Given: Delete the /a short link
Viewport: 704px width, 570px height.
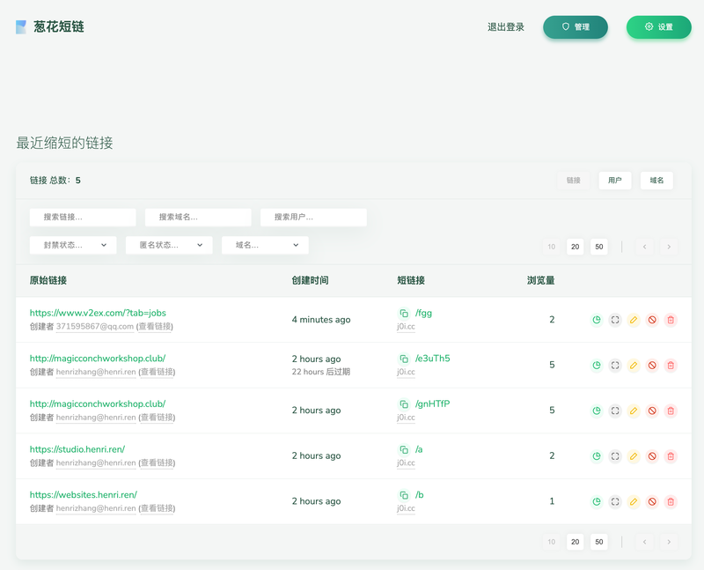Looking at the screenshot, I should tap(671, 455).
